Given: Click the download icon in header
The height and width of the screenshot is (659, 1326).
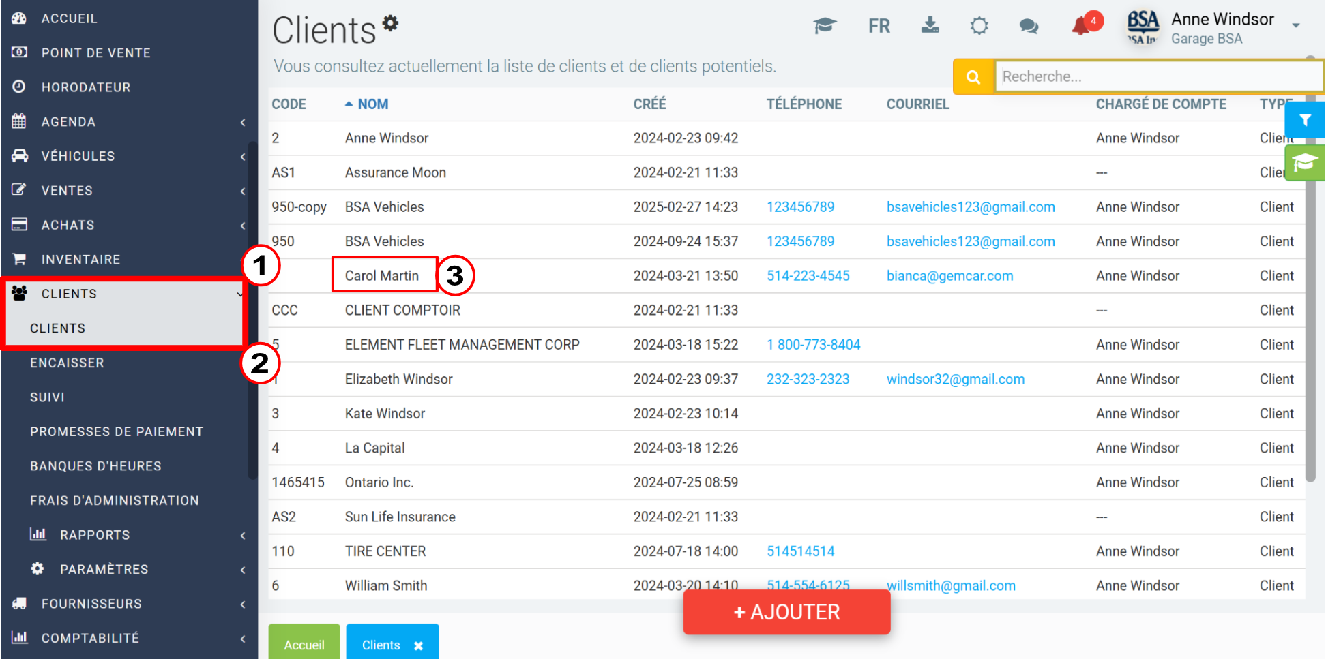Looking at the screenshot, I should [x=930, y=25].
